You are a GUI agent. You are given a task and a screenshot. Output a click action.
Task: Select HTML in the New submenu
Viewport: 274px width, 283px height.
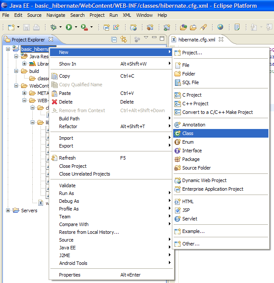[221, 201]
